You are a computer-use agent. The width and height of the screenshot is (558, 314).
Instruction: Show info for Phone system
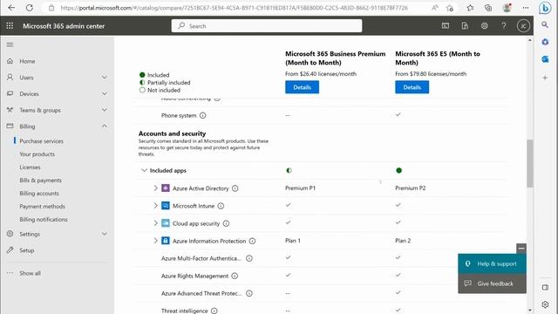pos(202,115)
